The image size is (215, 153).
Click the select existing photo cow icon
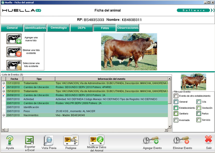(x=14, y=65)
